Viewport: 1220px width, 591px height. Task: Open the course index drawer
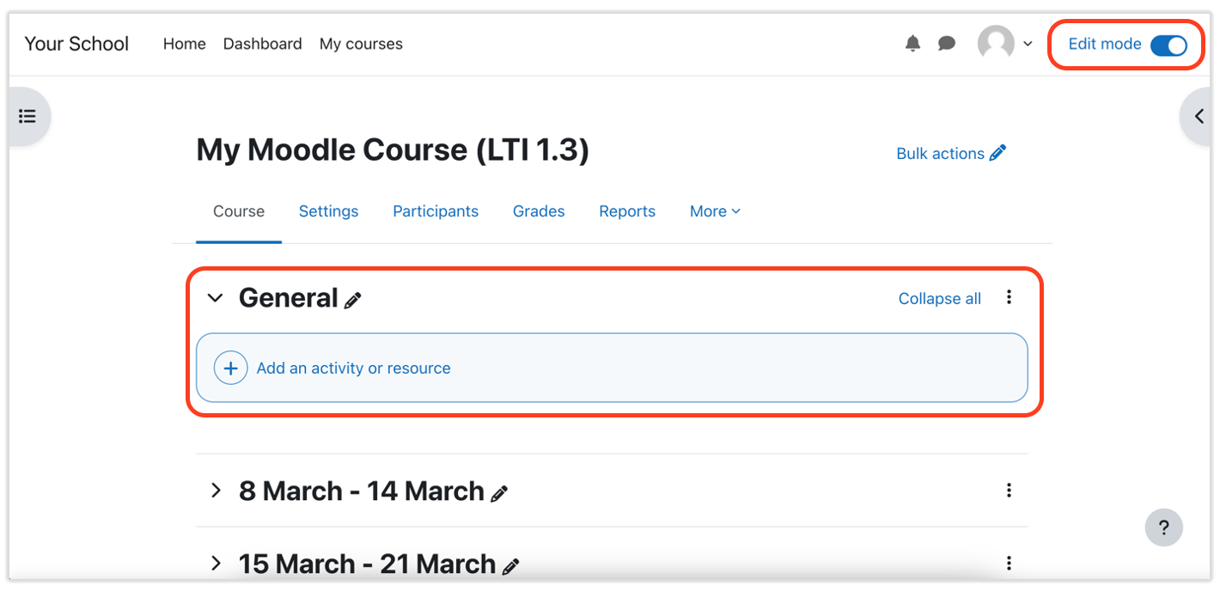point(26,115)
